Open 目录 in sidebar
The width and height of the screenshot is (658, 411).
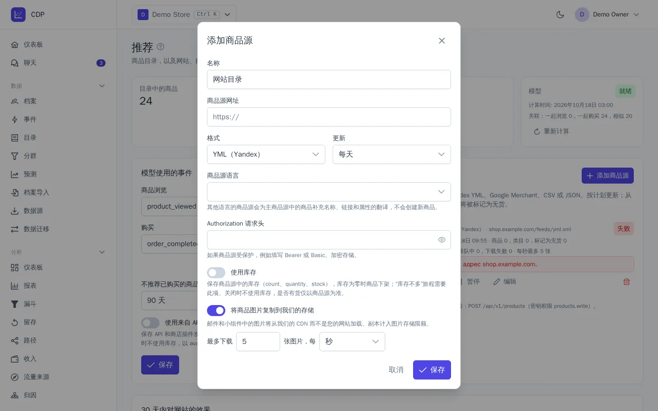58,138
